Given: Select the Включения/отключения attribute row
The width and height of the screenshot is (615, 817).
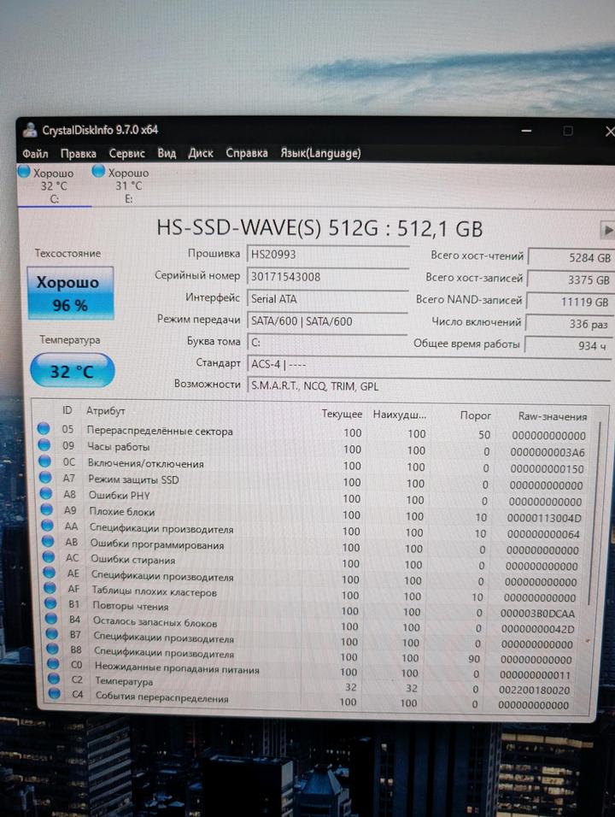Looking at the screenshot, I should click(x=316, y=464).
